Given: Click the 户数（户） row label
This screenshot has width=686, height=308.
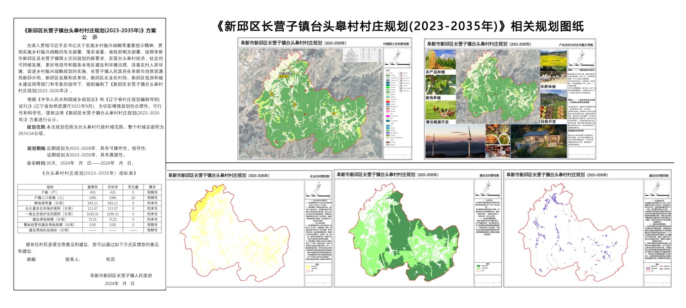Looking at the screenshot, I should (x=49, y=192).
